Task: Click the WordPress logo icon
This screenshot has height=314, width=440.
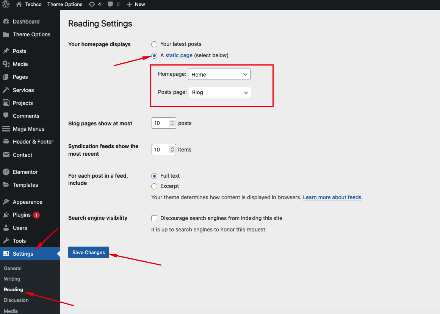Action: [x=6, y=5]
